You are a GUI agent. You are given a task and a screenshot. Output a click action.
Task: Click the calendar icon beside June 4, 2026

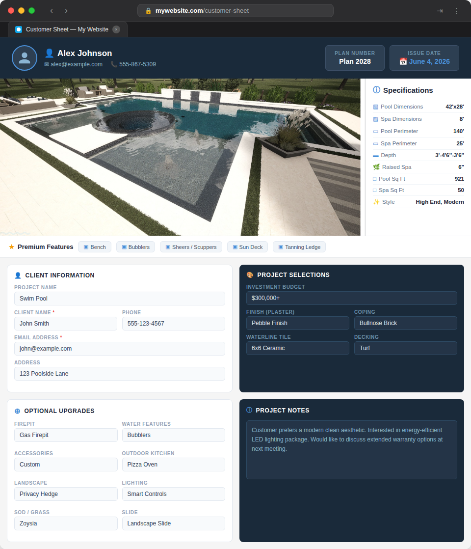coord(403,61)
